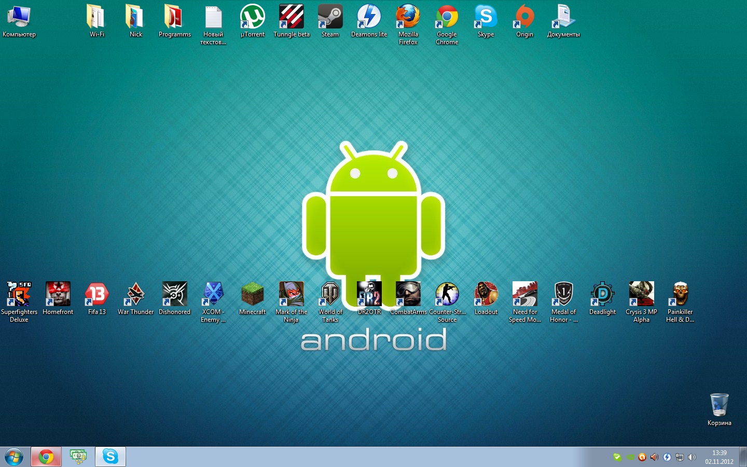Select the Mark of the Ninja shortcut
The width and height of the screenshot is (747, 467).
pyautogui.click(x=292, y=303)
